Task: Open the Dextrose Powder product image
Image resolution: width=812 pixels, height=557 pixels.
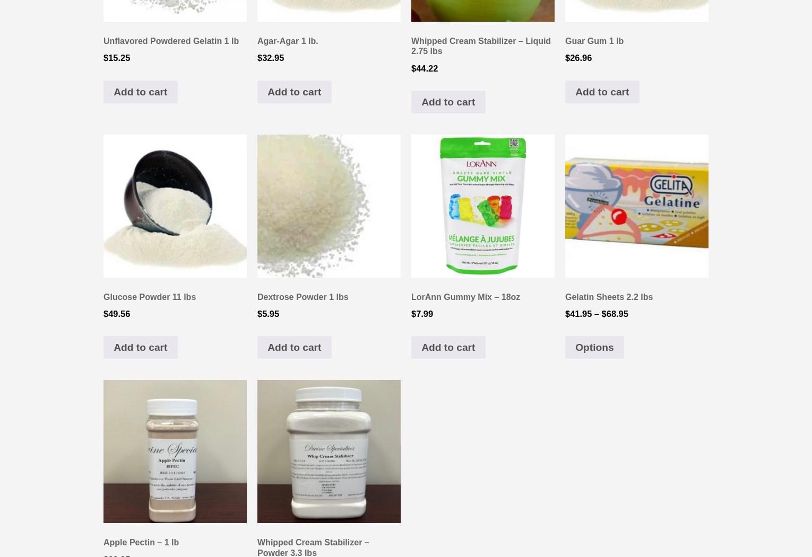Action: pos(329,206)
